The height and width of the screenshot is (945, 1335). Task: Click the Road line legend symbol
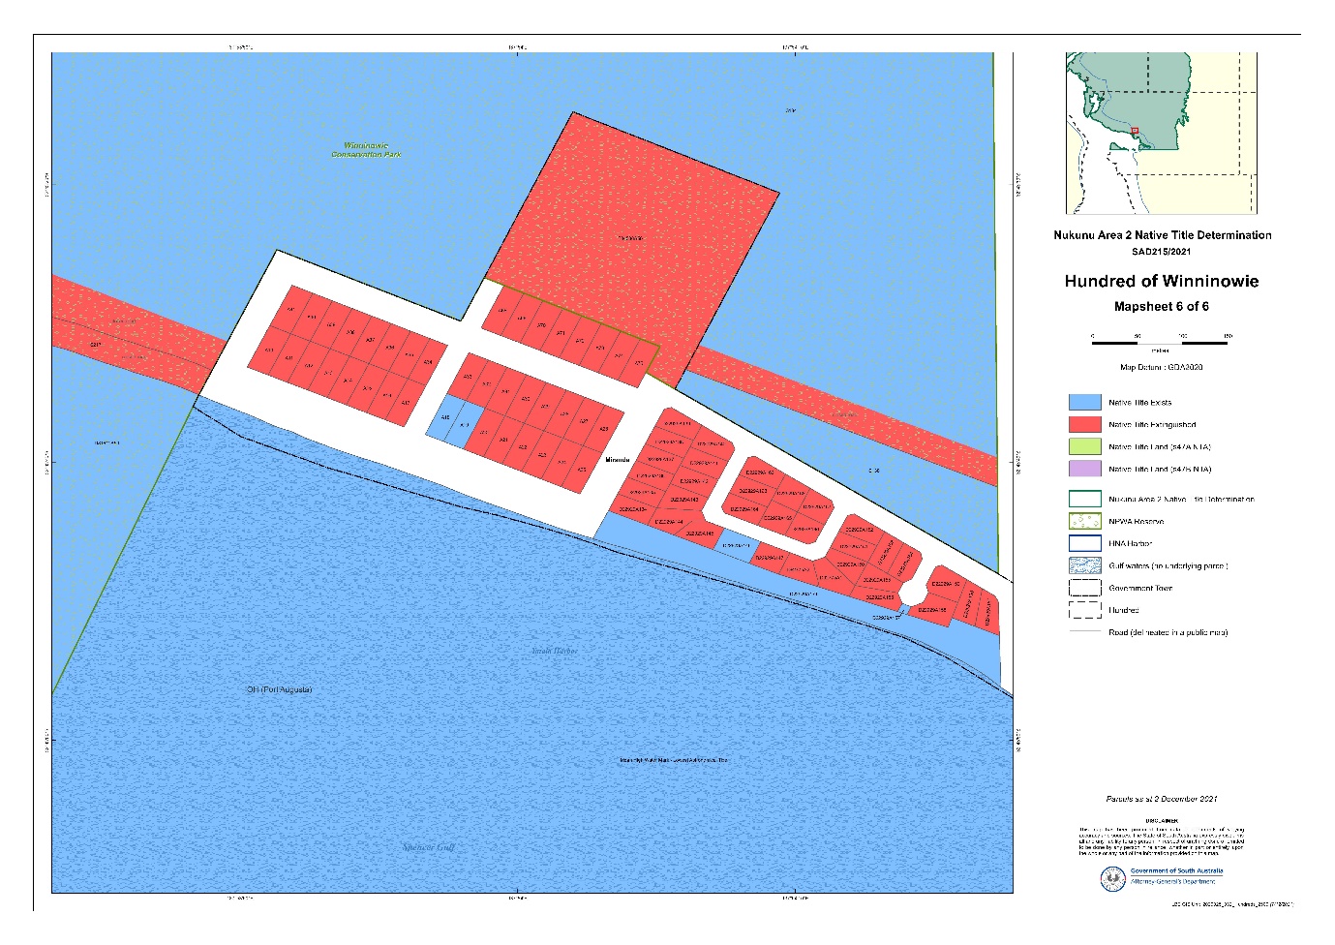pyautogui.click(x=1085, y=632)
